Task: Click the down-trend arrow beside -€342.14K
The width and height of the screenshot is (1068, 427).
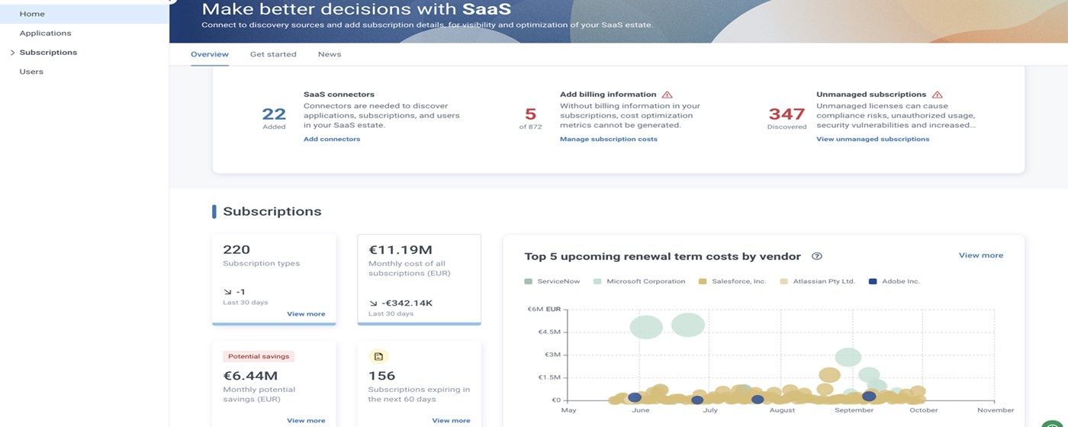Action: [373, 303]
